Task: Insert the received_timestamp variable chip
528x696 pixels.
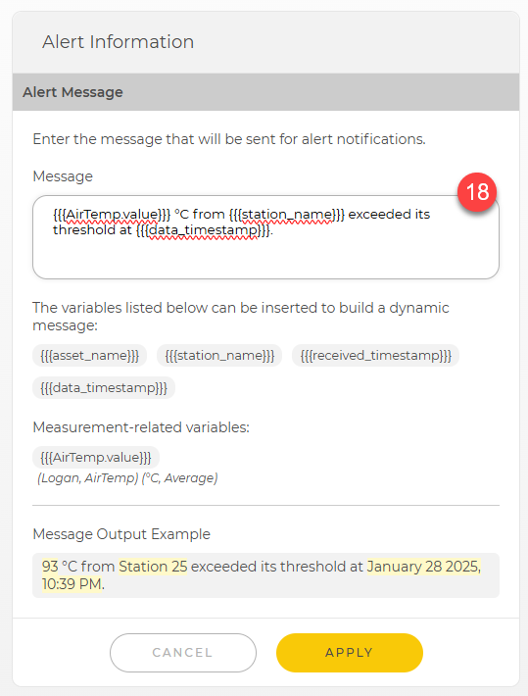Action: pos(375,356)
